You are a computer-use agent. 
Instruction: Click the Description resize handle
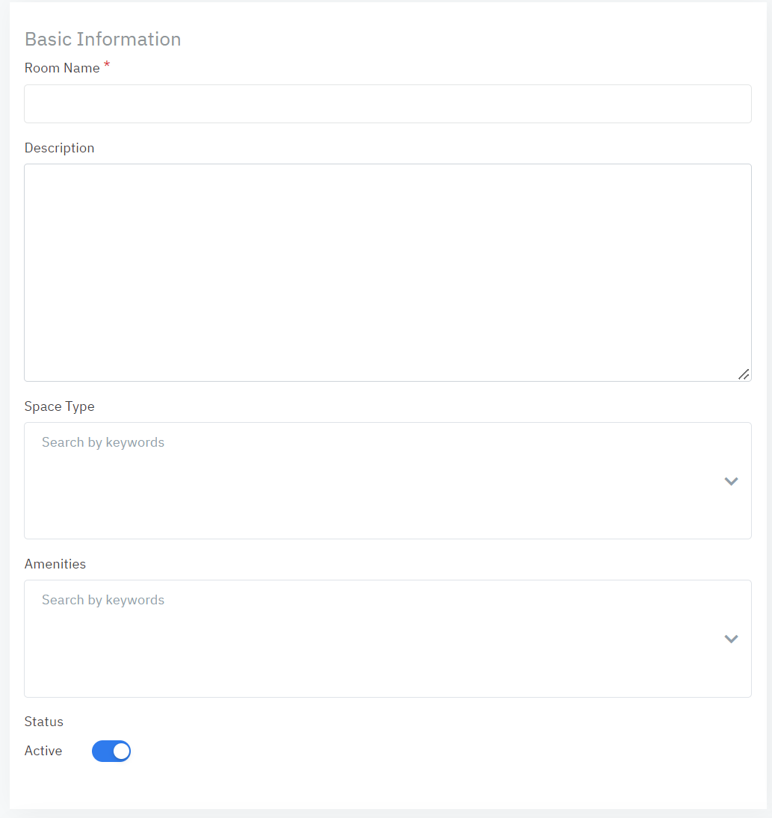[x=744, y=374]
